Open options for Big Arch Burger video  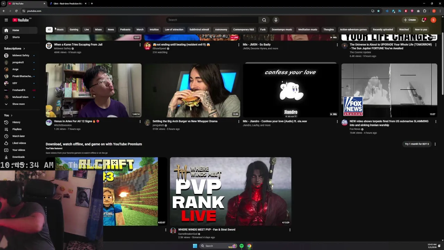(239, 122)
